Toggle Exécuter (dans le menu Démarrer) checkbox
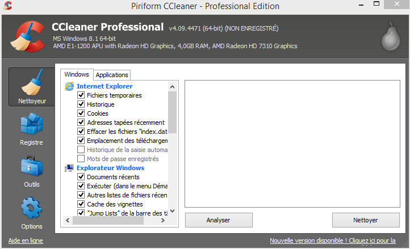 click(x=81, y=186)
